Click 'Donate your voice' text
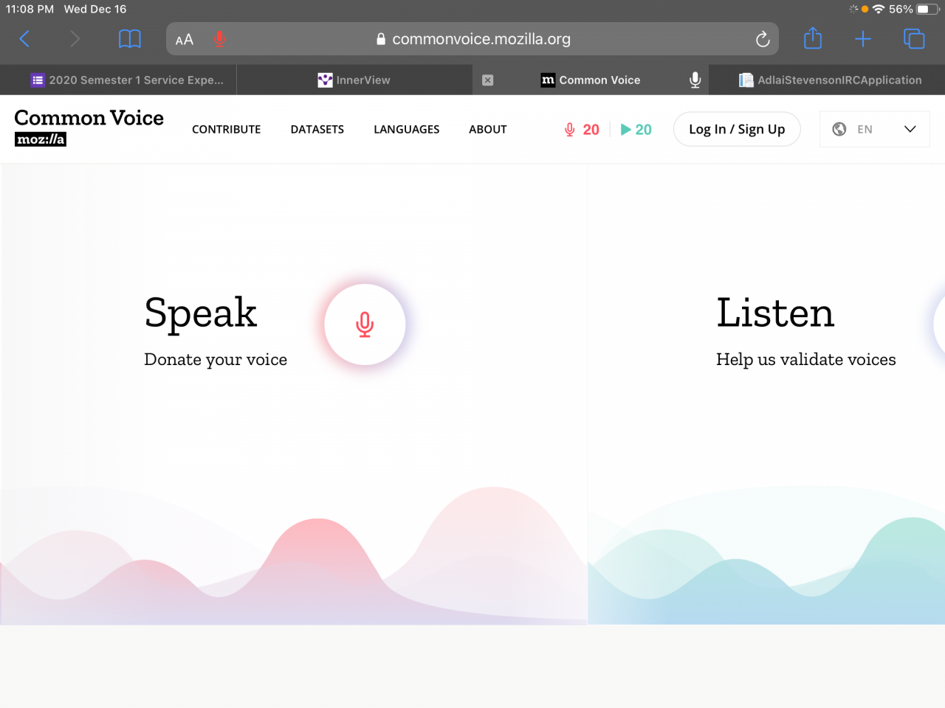Screen dimensions: 945x708 216,360
